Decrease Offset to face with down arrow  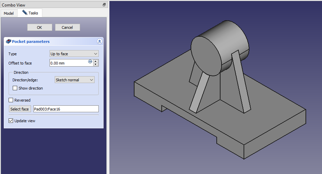[96, 65]
